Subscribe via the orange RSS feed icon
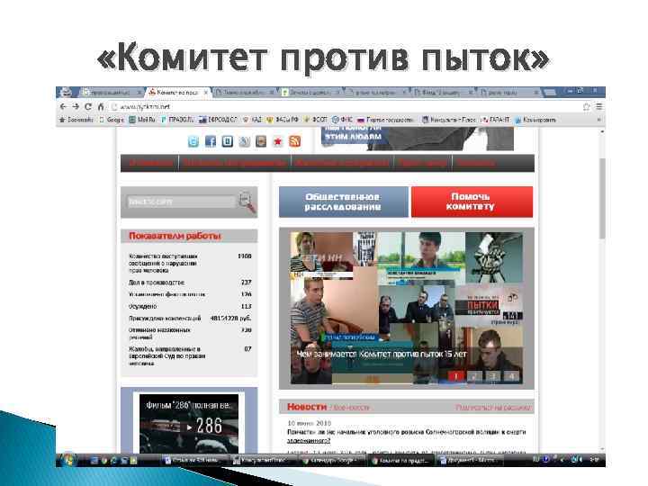The height and width of the screenshot is (486, 648). (294, 142)
